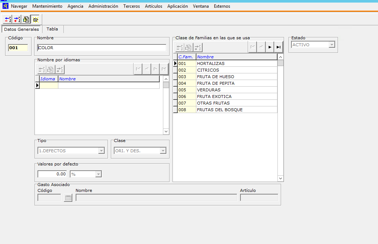This screenshot has height=244, width=378.
Task: Select the CITRICOS family row
Action: pyautogui.click(x=208, y=70)
